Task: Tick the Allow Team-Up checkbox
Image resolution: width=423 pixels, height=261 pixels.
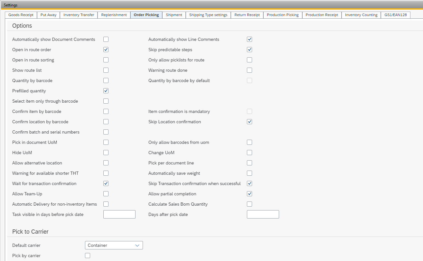Action: click(106, 194)
